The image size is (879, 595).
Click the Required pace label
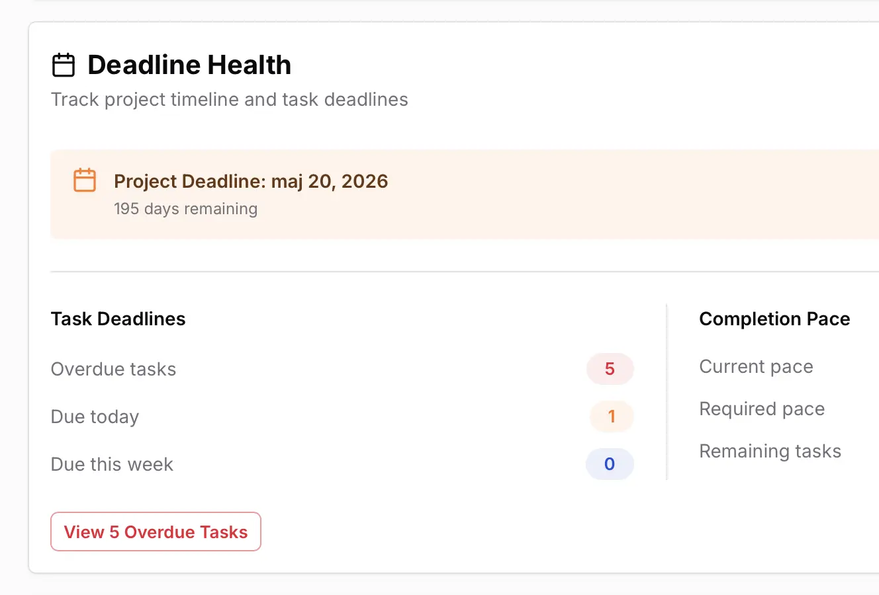pos(762,409)
